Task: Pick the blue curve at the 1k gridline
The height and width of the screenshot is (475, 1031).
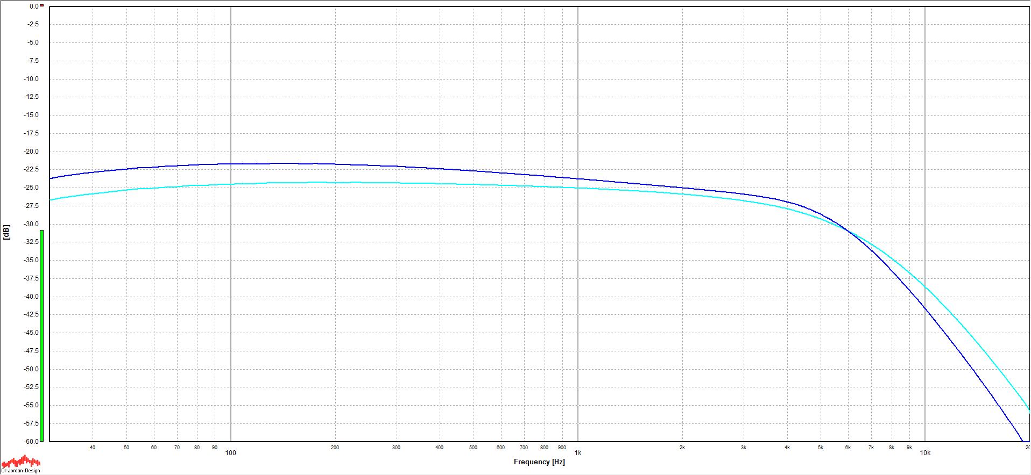Action: (578, 178)
